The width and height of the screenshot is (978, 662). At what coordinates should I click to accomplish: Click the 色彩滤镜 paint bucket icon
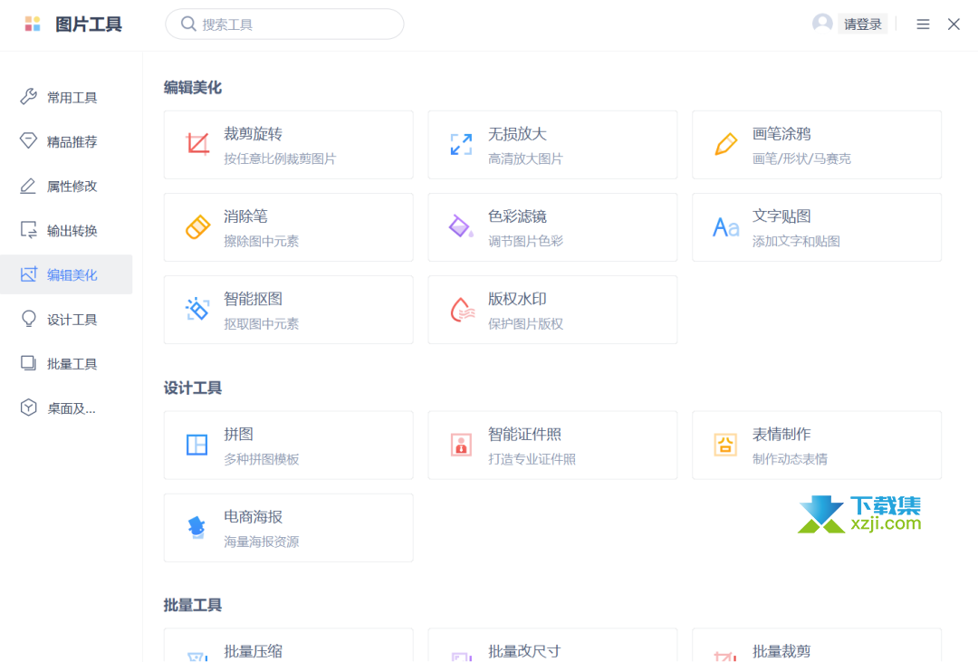[461, 226]
